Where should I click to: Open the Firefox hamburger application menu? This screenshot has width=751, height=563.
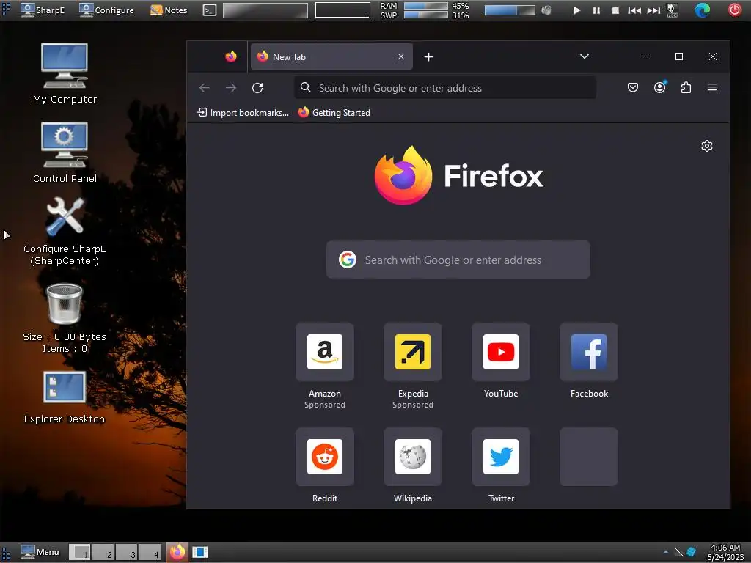click(712, 87)
